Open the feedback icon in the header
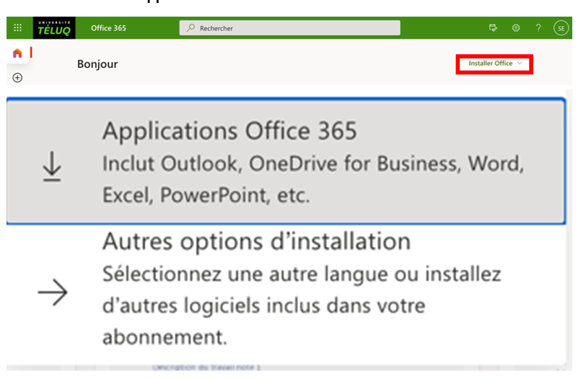This screenshot has height=380, width=586. 494,28
